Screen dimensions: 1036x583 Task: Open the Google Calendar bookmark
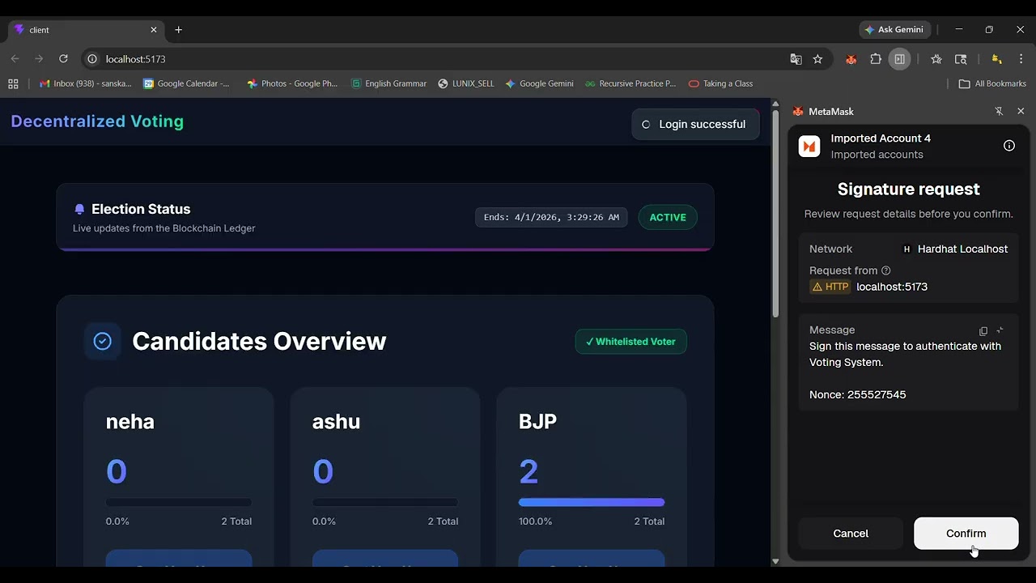point(186,83)
